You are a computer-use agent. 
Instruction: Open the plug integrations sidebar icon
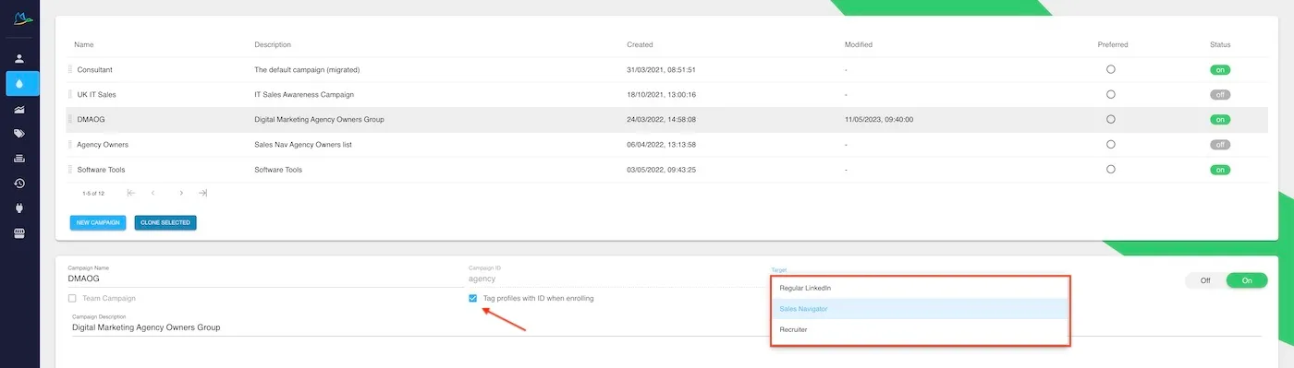click(19, 208)
